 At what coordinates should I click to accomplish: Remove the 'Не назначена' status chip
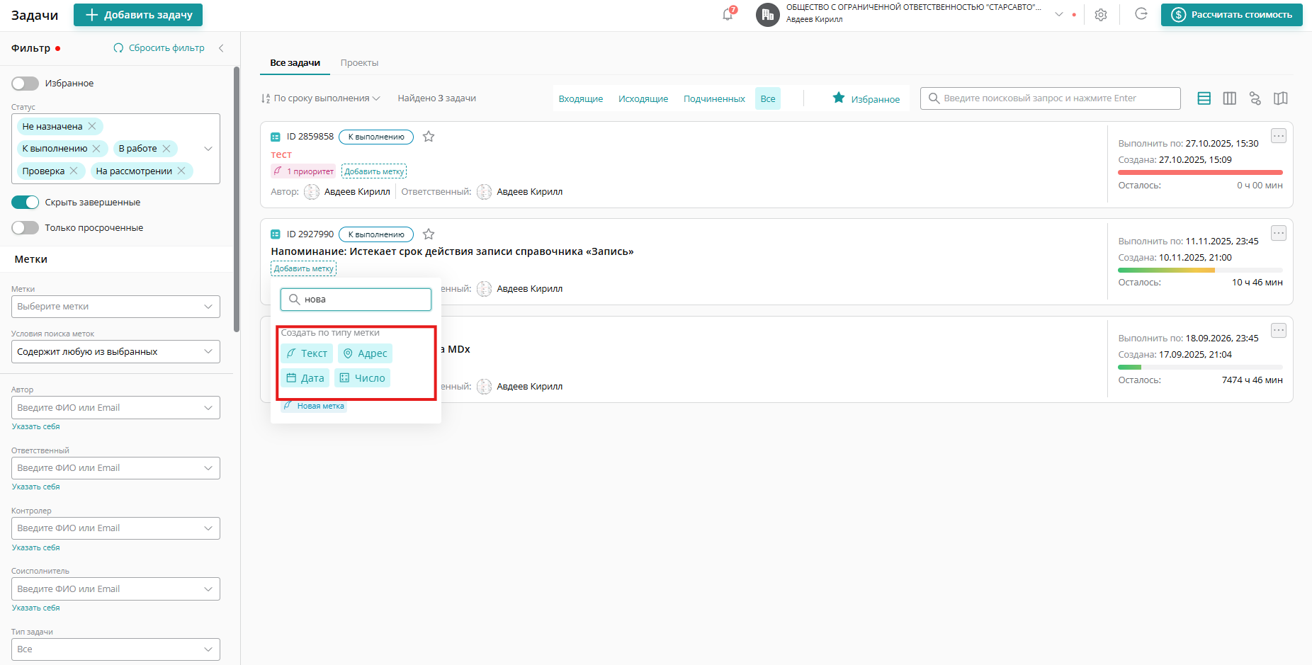click(x=92, y=127)
